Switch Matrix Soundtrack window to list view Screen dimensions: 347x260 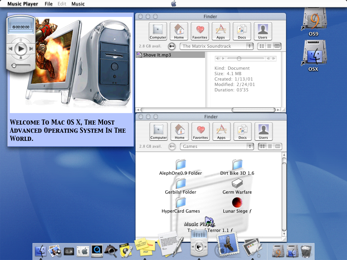[269, 46]
